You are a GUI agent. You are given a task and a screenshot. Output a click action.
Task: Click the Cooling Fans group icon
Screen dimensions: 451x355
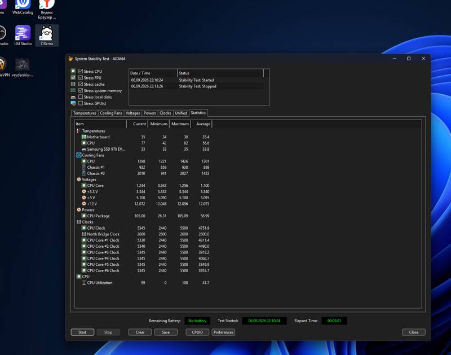pyautogui.click(x=78, y=155)
